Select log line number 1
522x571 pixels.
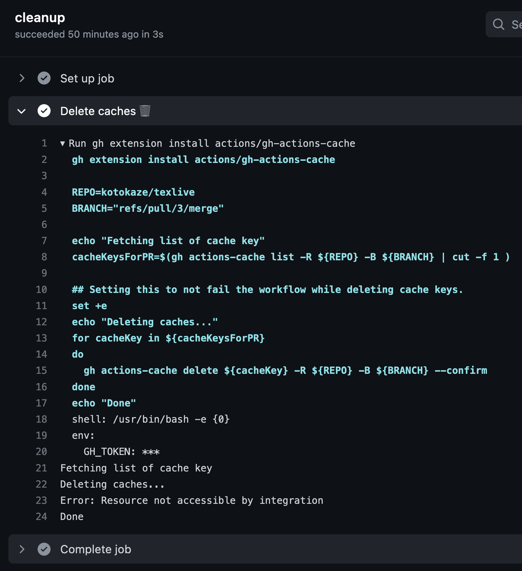44,143
